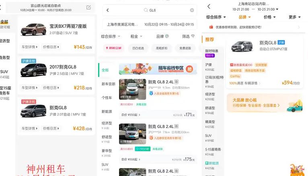Open the 租车省钱专区 banner
Viewport: 308px width, 176px height.
click(x=158, y=69)
